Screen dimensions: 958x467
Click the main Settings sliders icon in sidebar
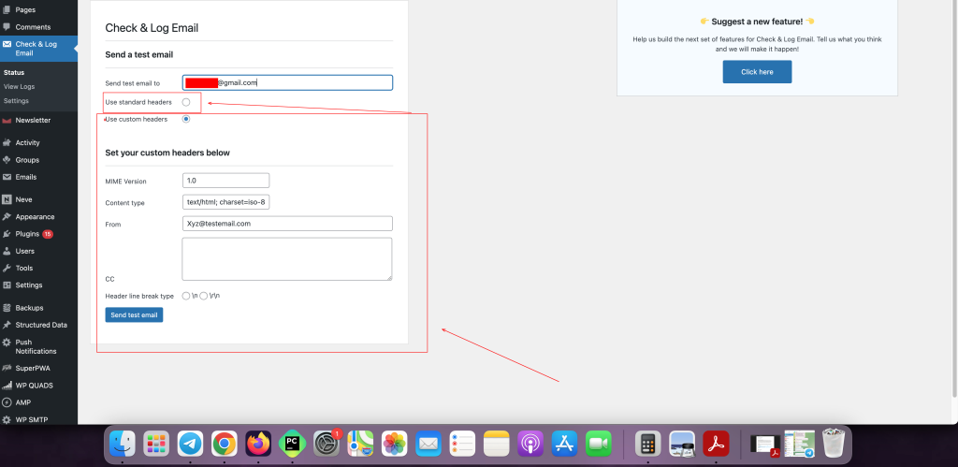[7, 285]
